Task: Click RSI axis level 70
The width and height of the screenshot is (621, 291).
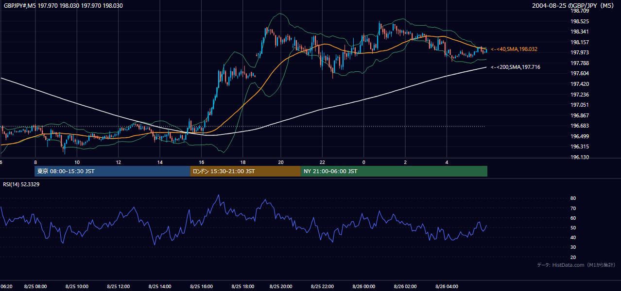Action: click(573, 208)
